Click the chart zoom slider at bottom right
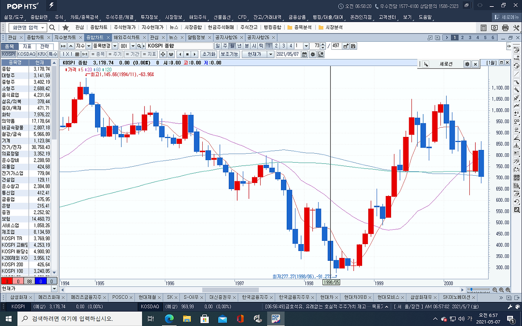The image size is (522, 326). click(x=478, y=290)
